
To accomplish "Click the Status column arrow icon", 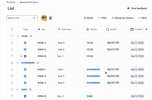I will tap(88, 29).
